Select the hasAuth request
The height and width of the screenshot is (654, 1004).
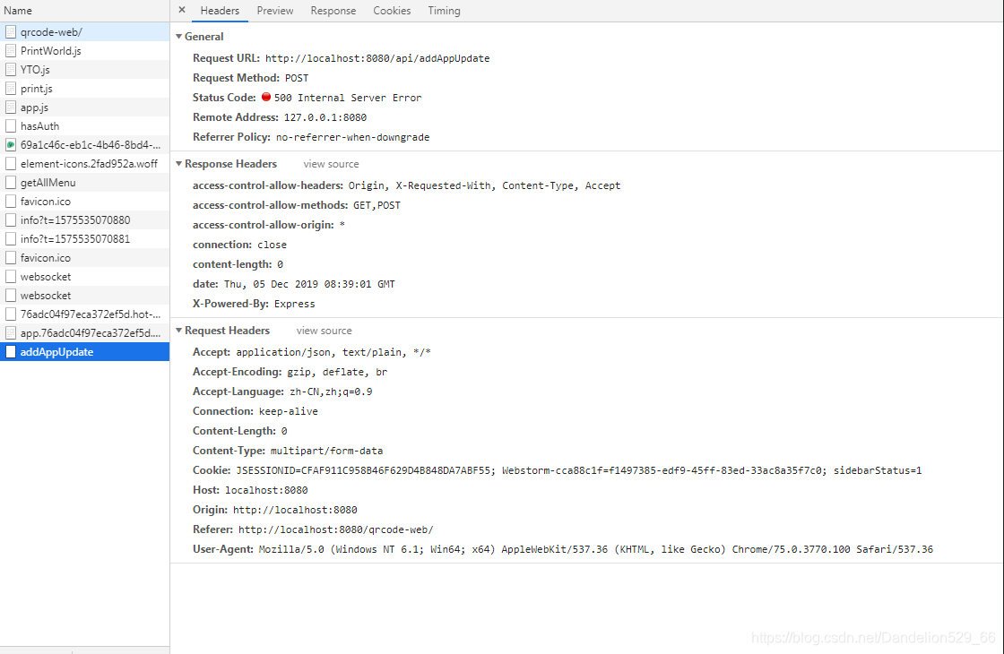point(84,126)
